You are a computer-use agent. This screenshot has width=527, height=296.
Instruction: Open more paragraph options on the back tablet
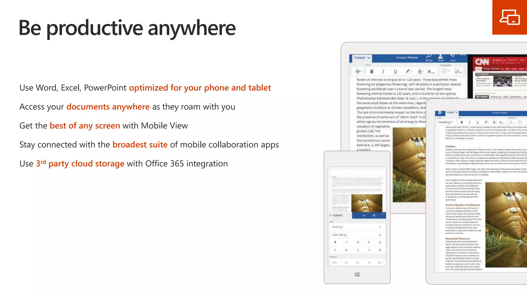458,71
